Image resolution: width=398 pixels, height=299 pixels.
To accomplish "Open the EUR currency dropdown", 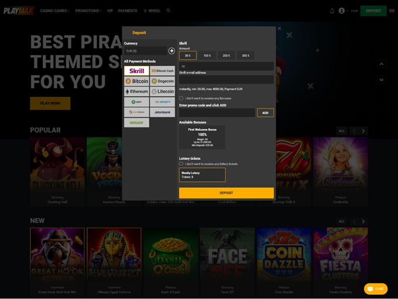I will tap(146, 51).
